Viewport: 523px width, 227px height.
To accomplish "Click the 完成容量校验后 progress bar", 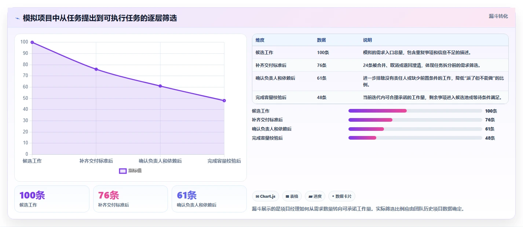I will 415,138.
